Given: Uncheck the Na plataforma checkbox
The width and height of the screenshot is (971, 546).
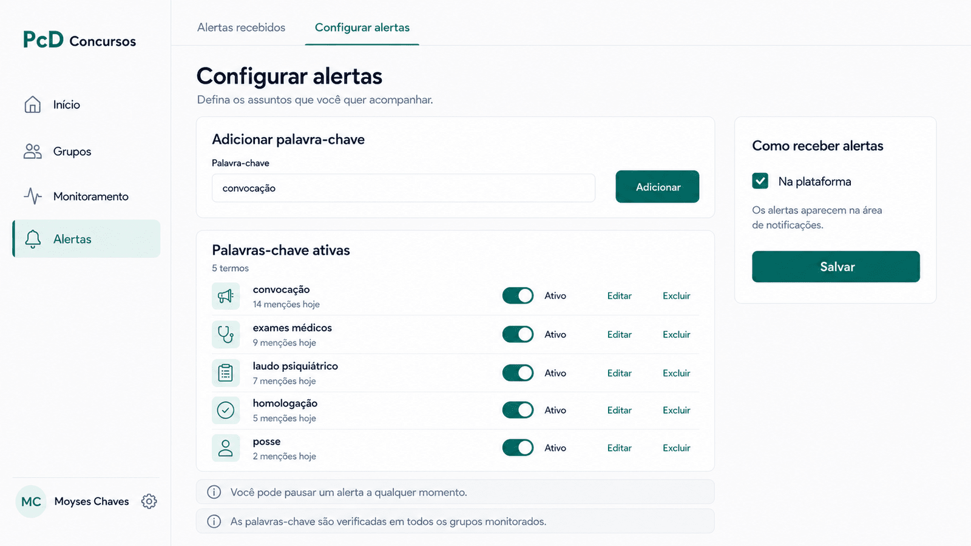Looking at the screenshot, I should click(760, 181).
